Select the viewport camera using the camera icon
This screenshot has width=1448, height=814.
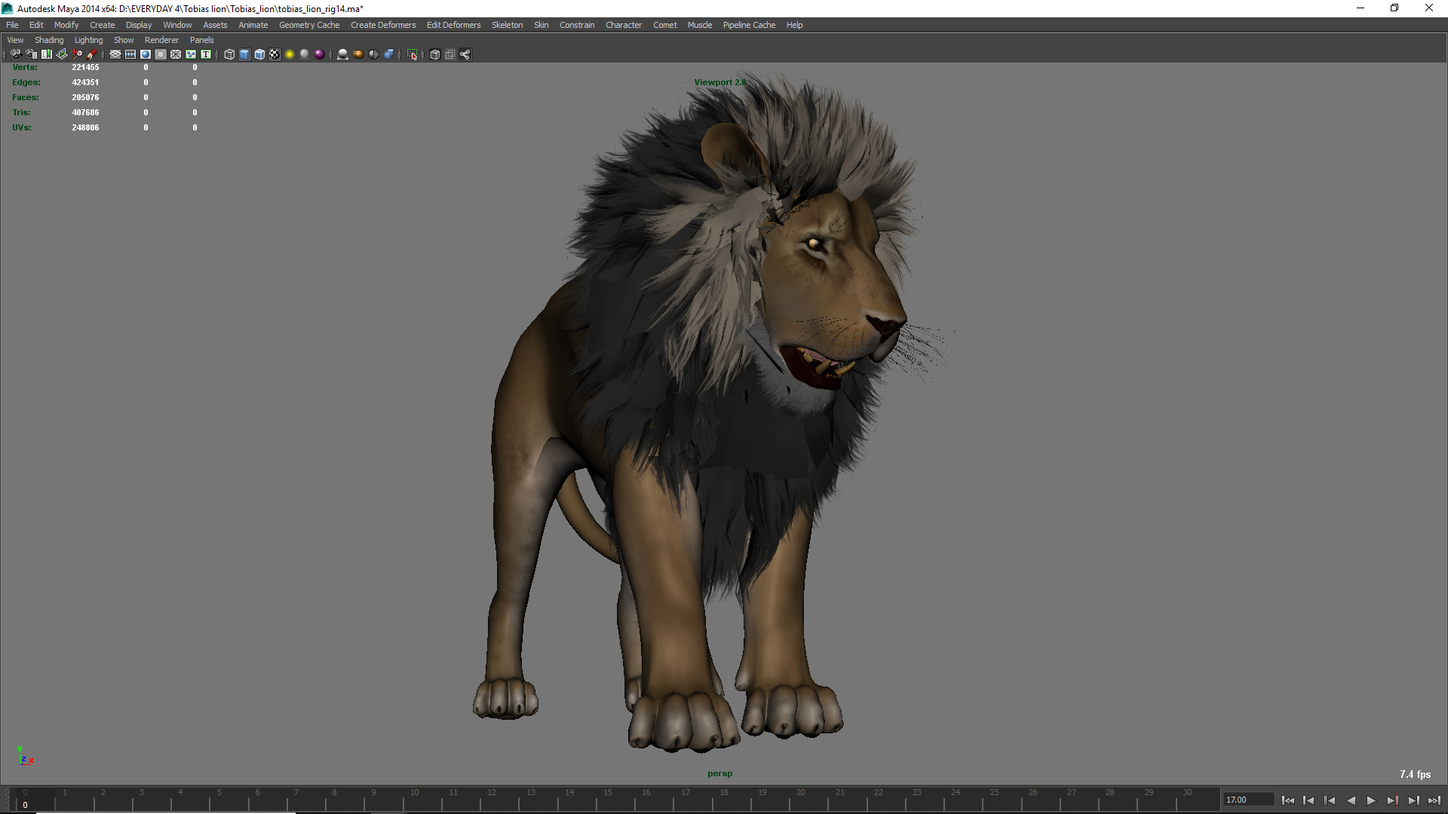(x=17, y=54)
